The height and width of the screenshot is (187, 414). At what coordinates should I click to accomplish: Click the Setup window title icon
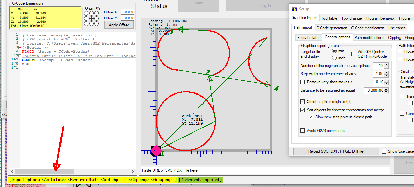(x=294, y=9)
